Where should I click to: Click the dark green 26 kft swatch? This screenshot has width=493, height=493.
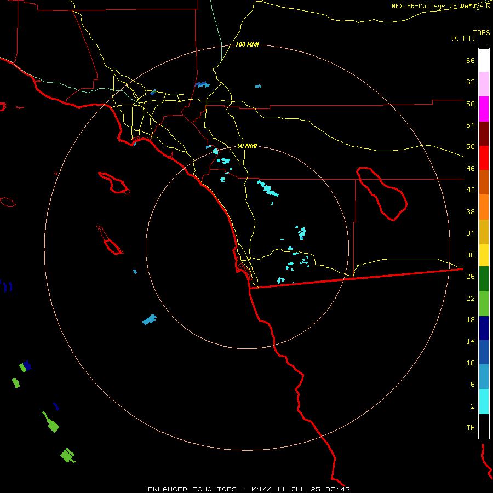pyautogui.click(x=484, y=279)
